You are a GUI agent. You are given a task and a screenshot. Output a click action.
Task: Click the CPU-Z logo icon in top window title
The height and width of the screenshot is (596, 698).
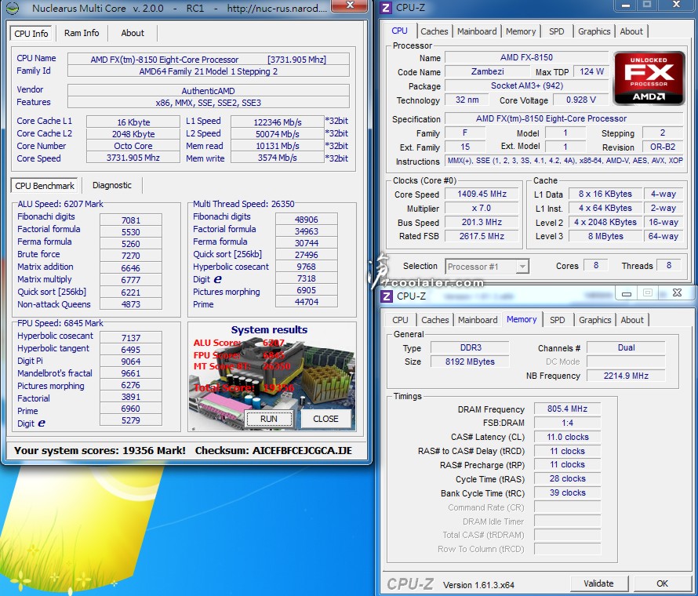[387, 8]
